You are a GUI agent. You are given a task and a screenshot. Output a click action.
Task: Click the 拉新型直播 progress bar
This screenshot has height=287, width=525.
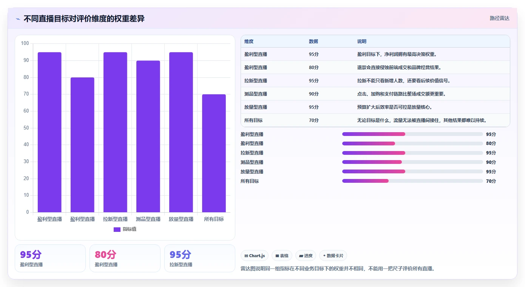tap(412, 153)
